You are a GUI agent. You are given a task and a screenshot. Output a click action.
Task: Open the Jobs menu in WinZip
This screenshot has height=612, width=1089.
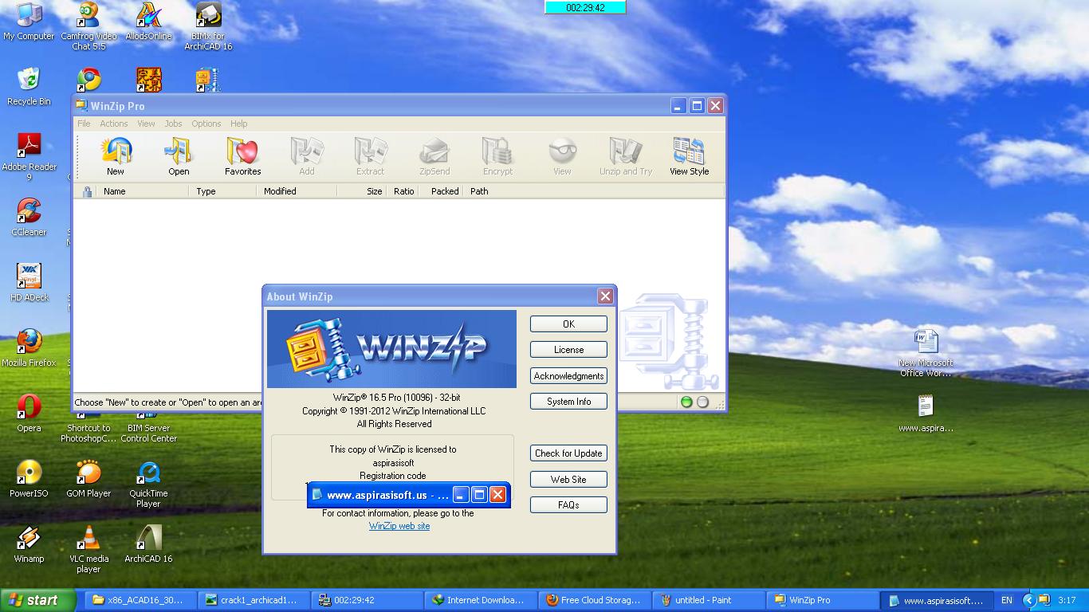tap(173, 124)
